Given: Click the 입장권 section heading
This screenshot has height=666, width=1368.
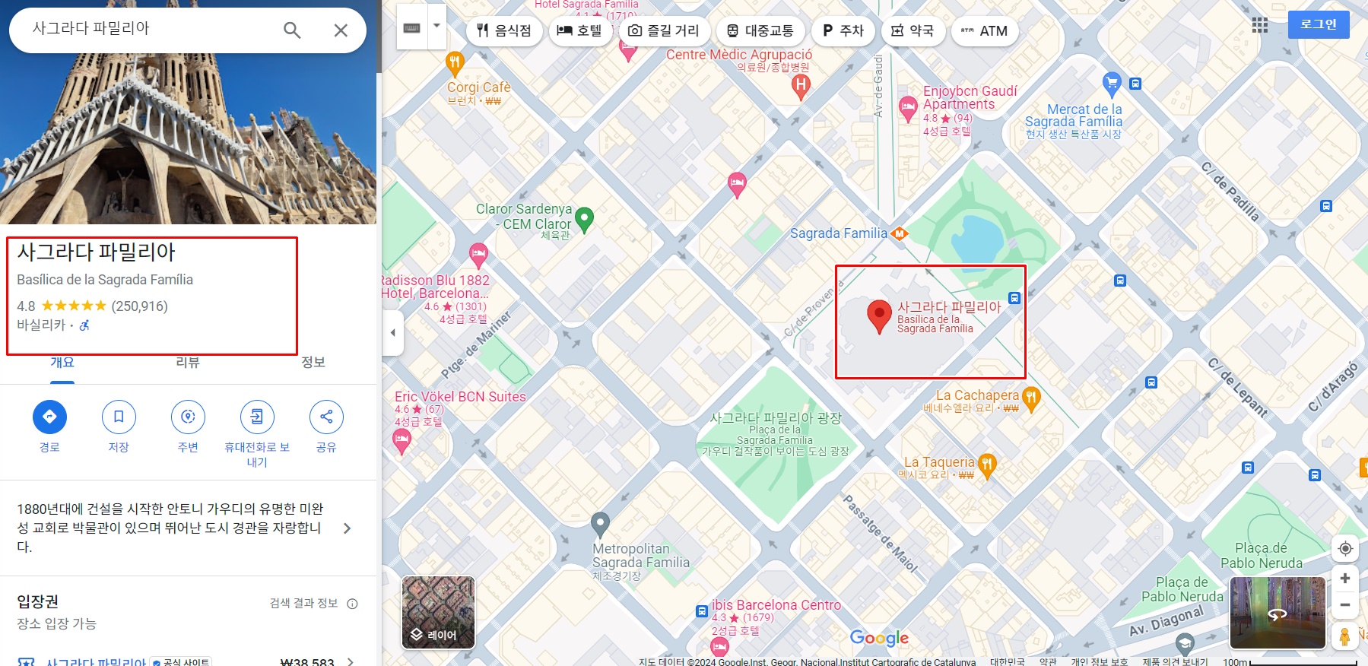Looking at the screenshot, I should [37, 601].
